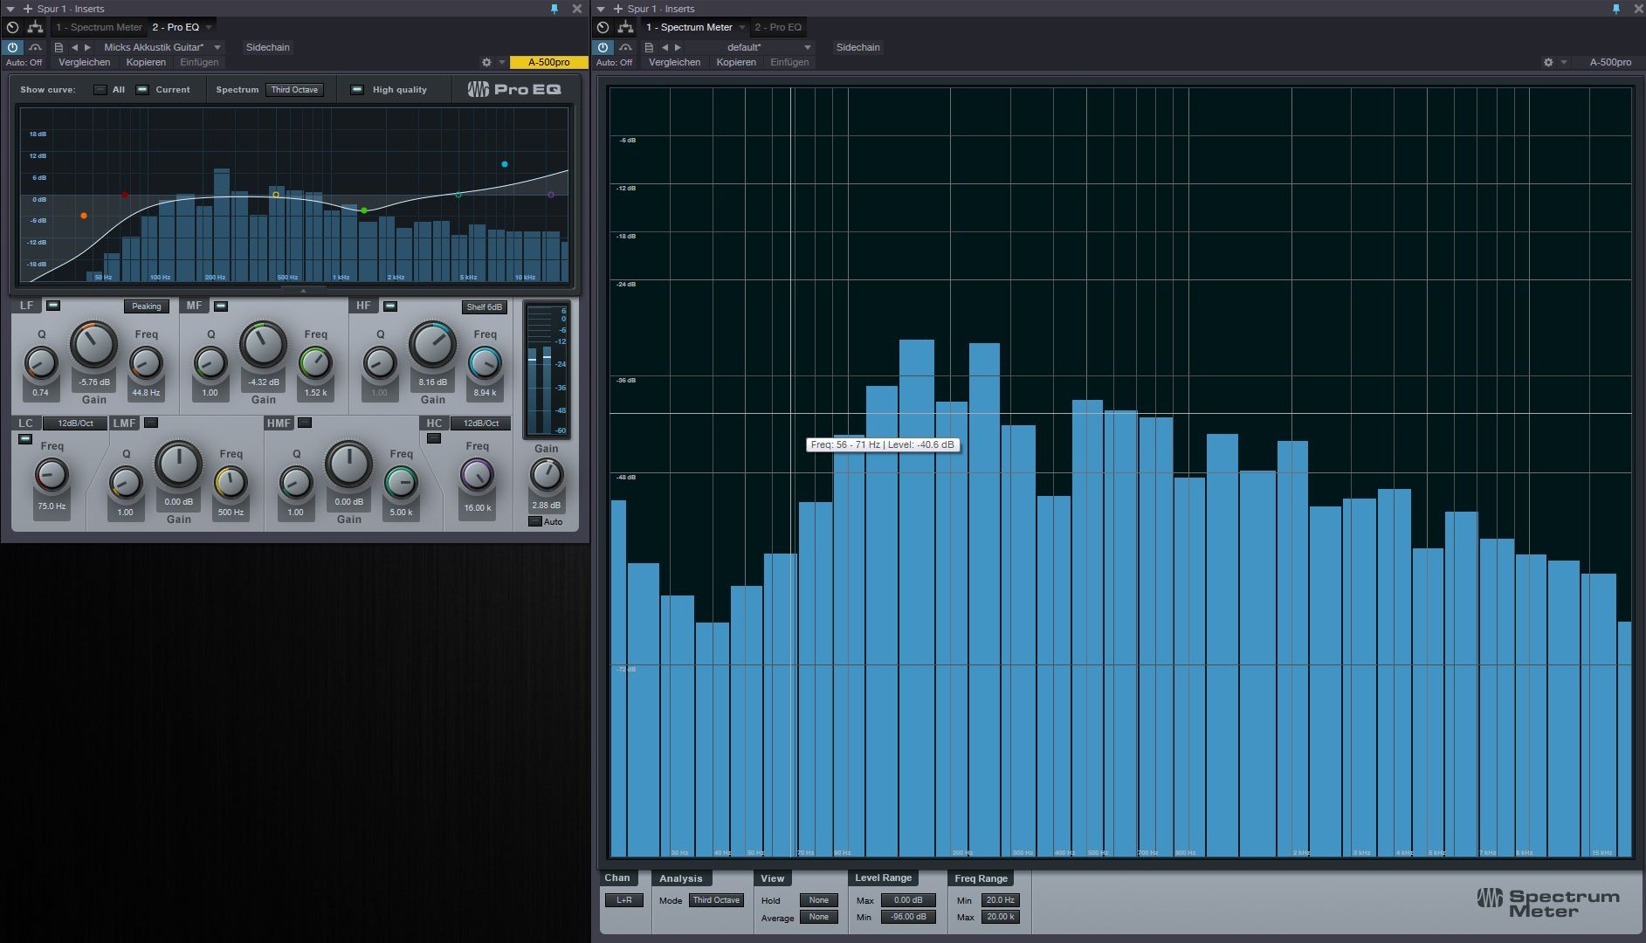Open settings gear in Pro EQ window
The image size is (1646, 943).
[486, 63]
